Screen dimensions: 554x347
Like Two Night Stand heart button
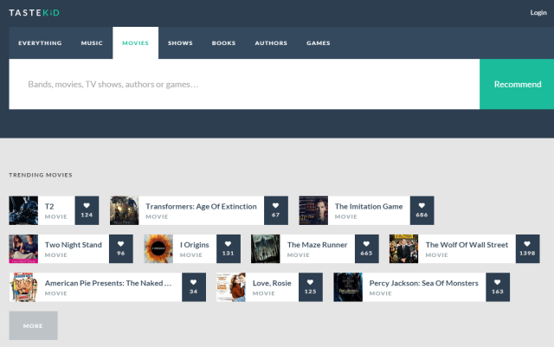point(121,248)
